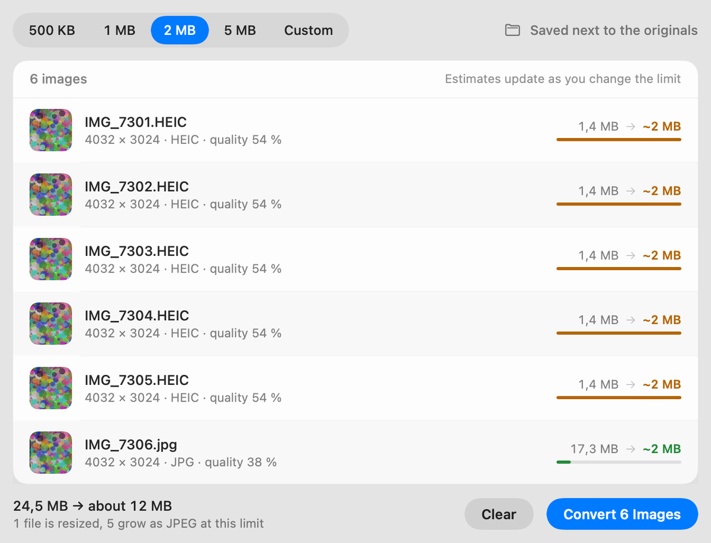Select the 2 MB size limit
This screenshot has width=711, height=543.
180,30
